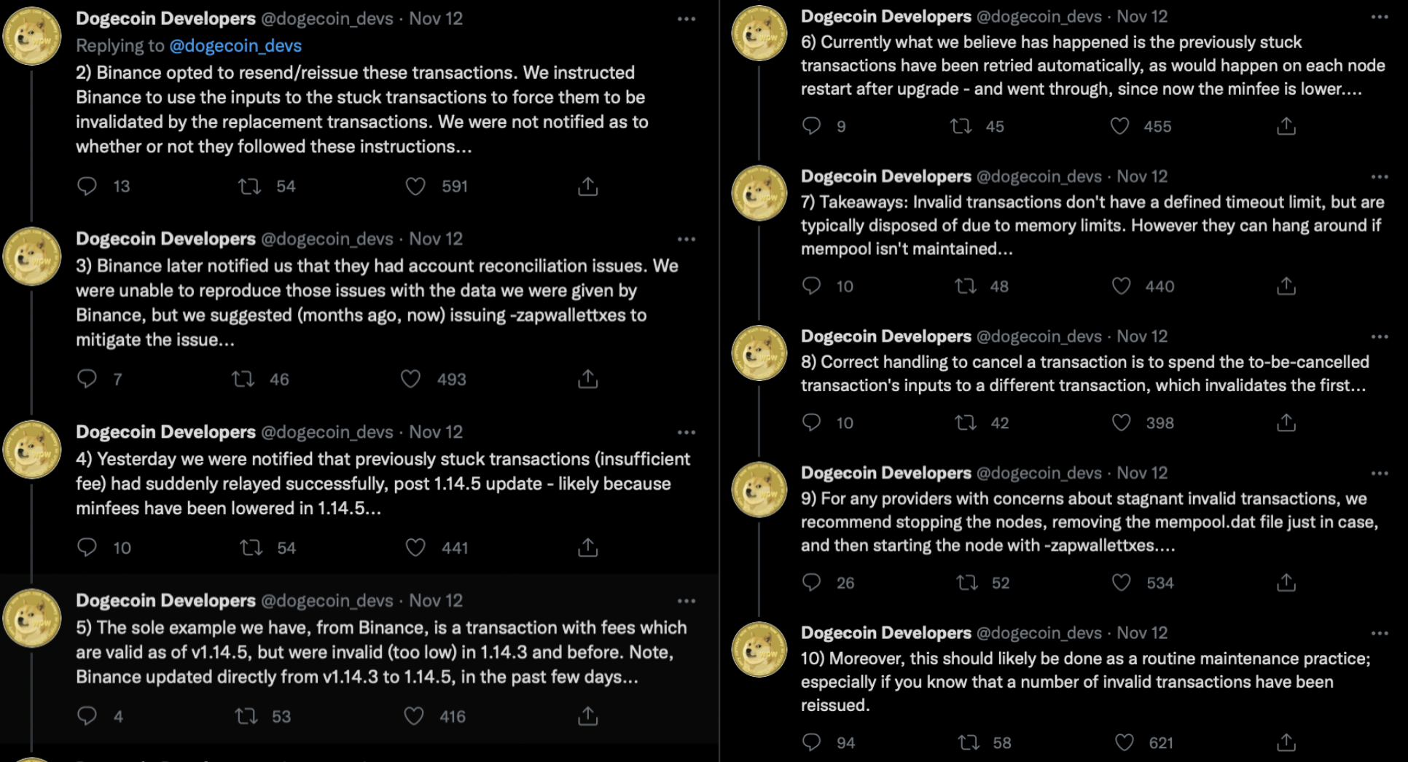Click the @dogecoin_devs reply link
This screenshot has height=762, width=1408.
click(x=235, y=45)
